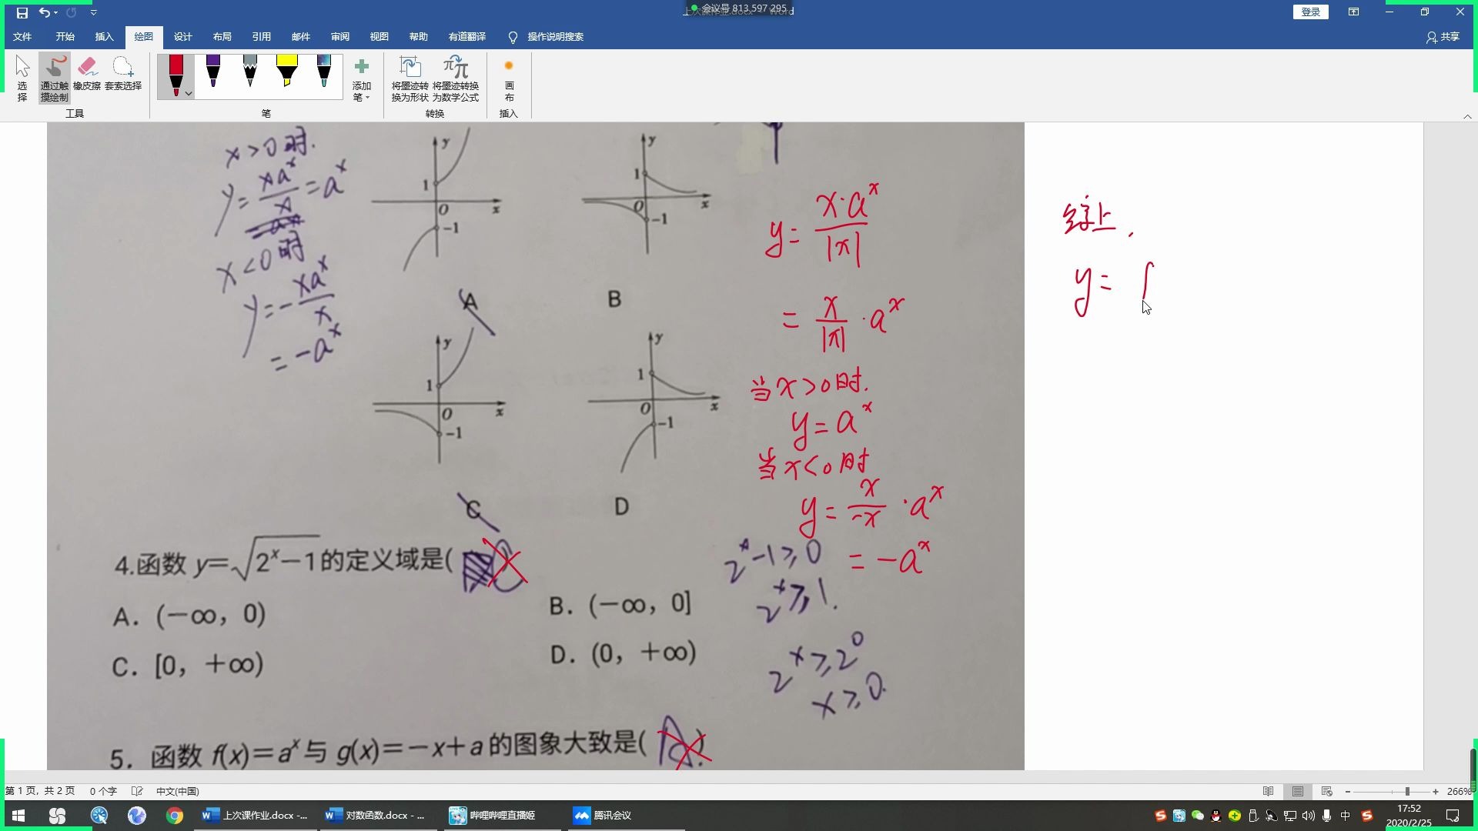
Task: Open the 审阅 review tab
Action: pyautogui.click(x=340, y=36)
